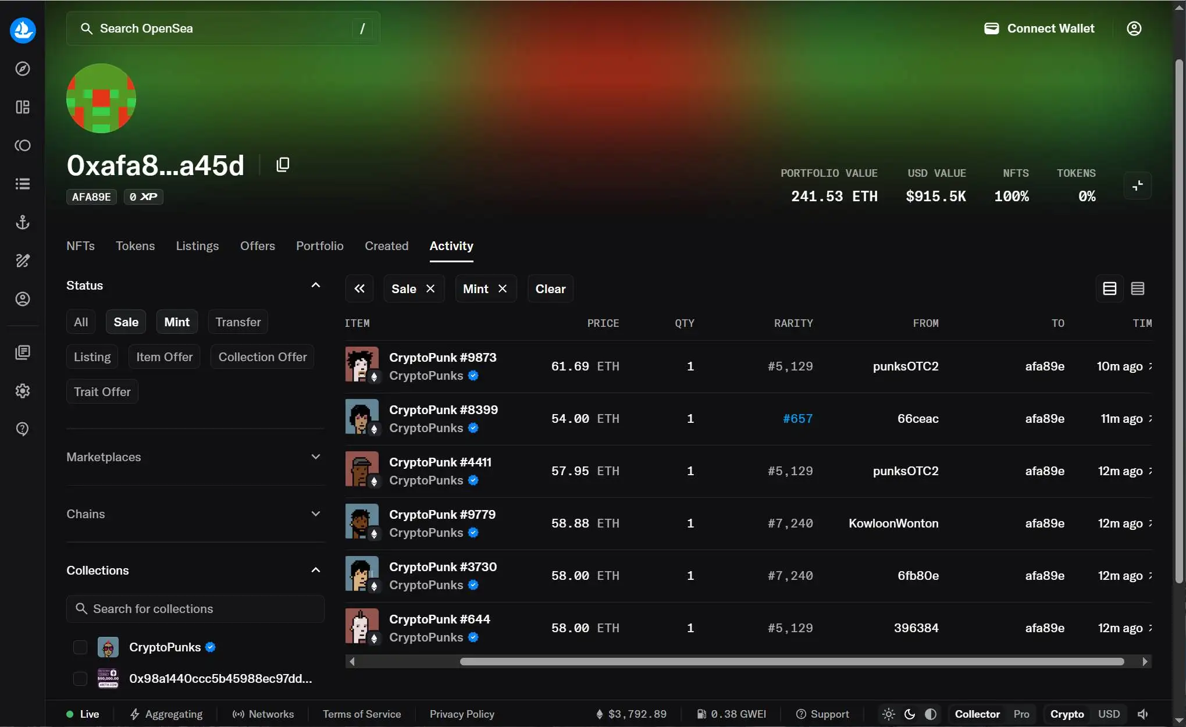Click Clear to reset filters
1186x727 pixels.
(x=550, y=289)
